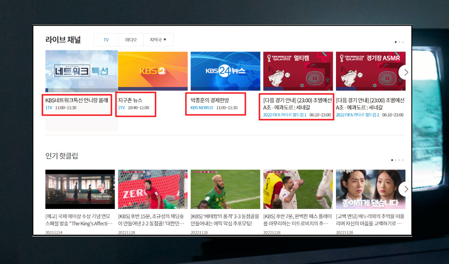Click the 2TV channel label
Viewport: 449px width, 264px height.
(121, 108)
